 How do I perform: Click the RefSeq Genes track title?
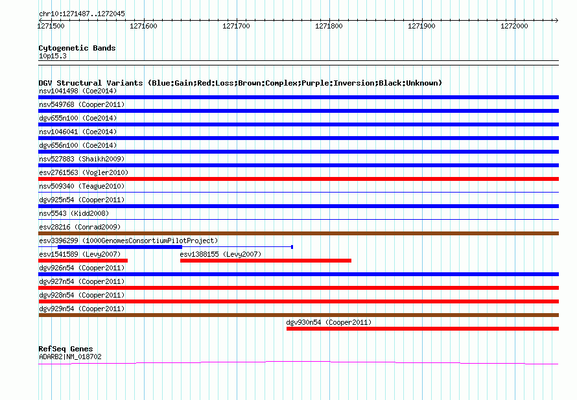(65, 349)
